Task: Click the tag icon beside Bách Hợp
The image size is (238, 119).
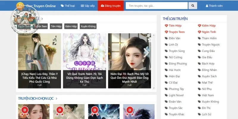Action: pos(199,64)
